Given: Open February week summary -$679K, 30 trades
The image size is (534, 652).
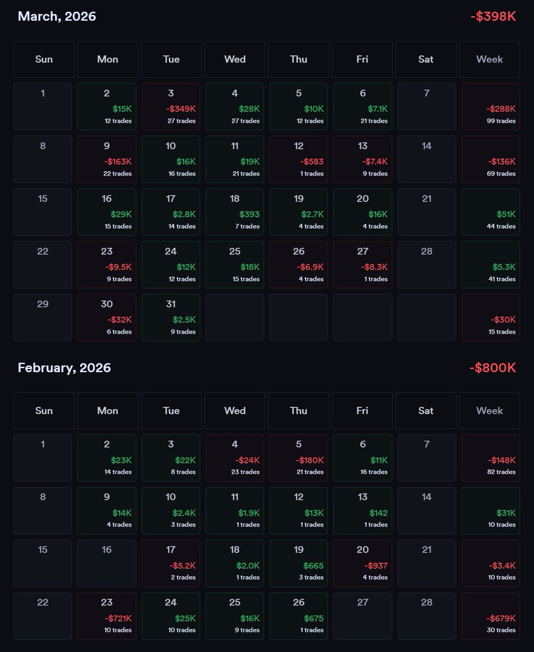Looking at the screenshot, I should click(491, 616).
